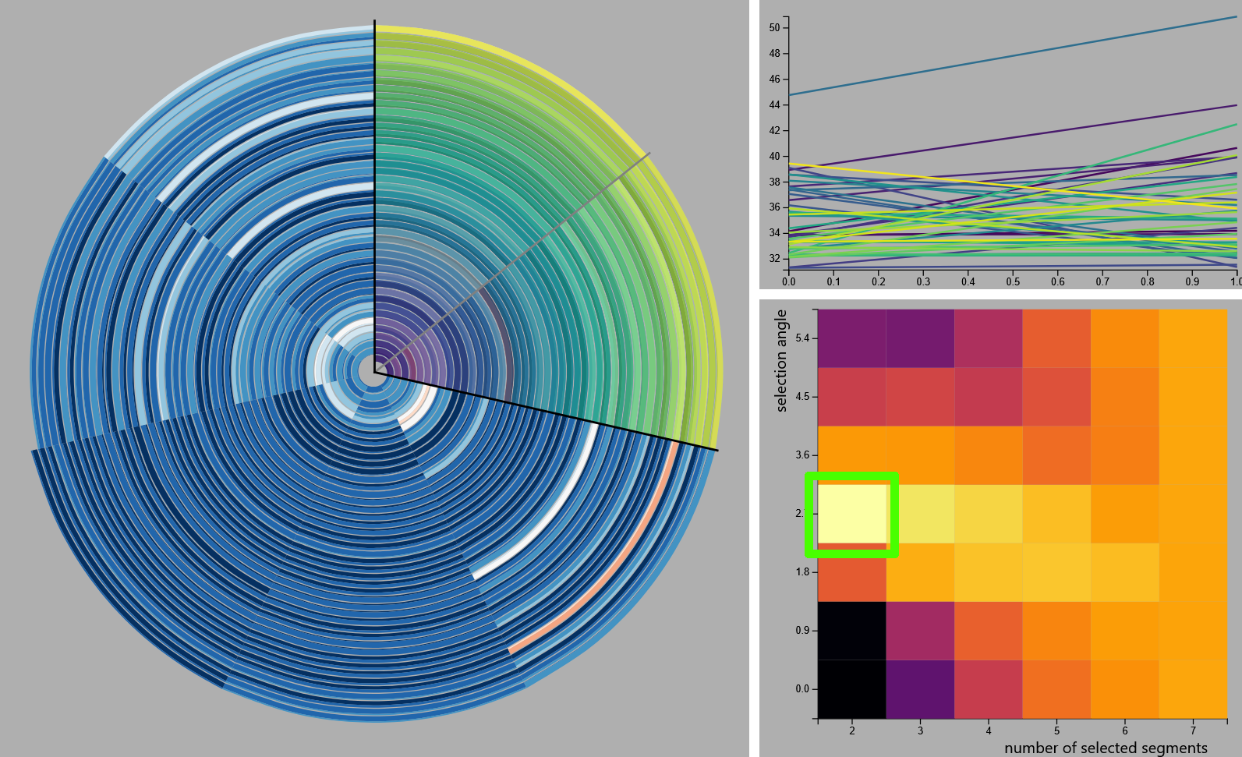Choose heatmap cell at angle 5.4, segments 7
Screen dimensions: 1242x757
pos(1193,338)
